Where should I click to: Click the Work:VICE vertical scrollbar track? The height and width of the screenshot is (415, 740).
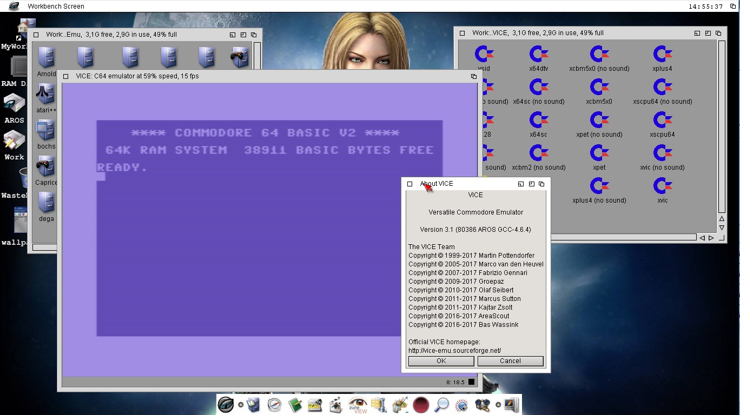(722, 126)
